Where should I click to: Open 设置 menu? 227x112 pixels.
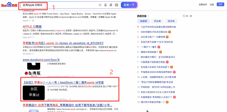point(212,4)
